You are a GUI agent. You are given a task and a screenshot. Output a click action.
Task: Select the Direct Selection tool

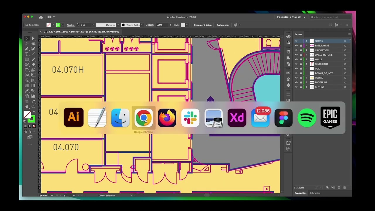(33, 38)
